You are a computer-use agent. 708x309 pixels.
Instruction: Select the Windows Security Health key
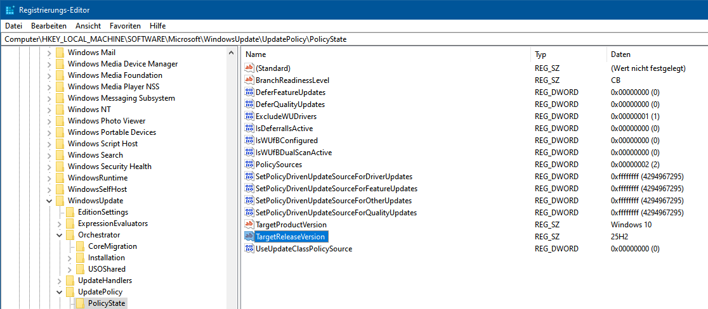pos(110,167)
